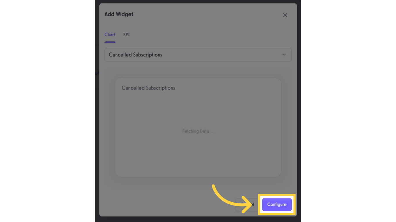This screenshot has width=396, height=222.
Task: Expand the widget type list via chevron arrow
Action: click(x=284, y=55)
